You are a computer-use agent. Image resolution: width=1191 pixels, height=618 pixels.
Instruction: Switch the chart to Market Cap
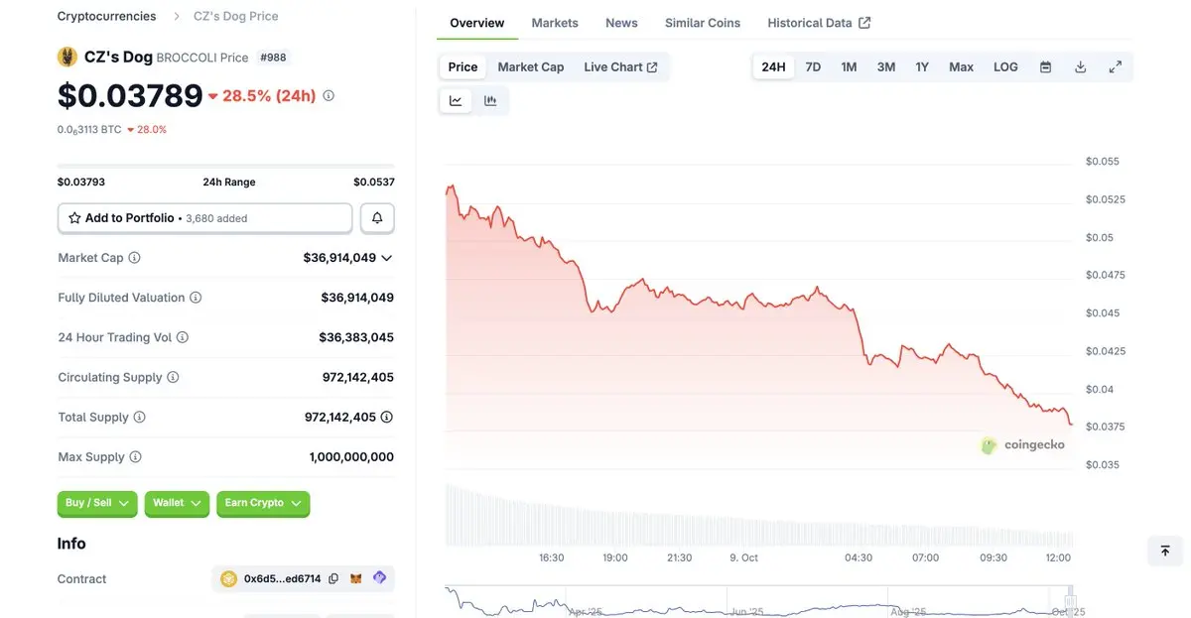[530, 67]
